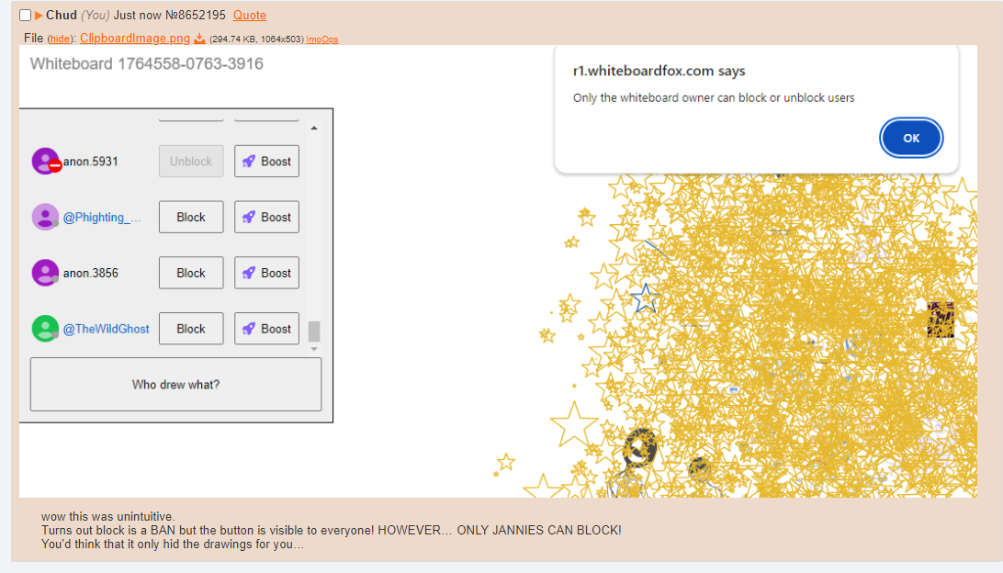The height and width of the screenshot is (573, 1003).
Task: Open the 'Who drew what?' view
Action: click(x=175, y=385)
